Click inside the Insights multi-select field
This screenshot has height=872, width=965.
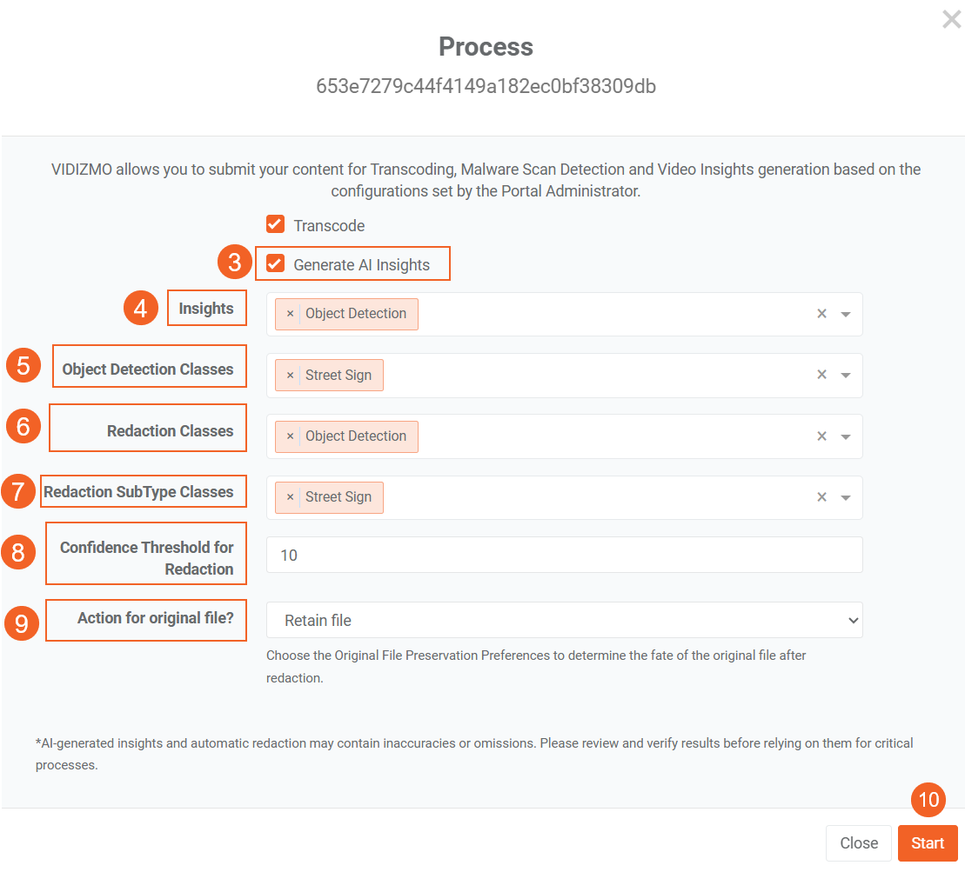[609, 314]
